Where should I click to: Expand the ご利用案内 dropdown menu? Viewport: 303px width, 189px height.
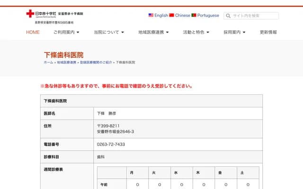tap(66, 32)
